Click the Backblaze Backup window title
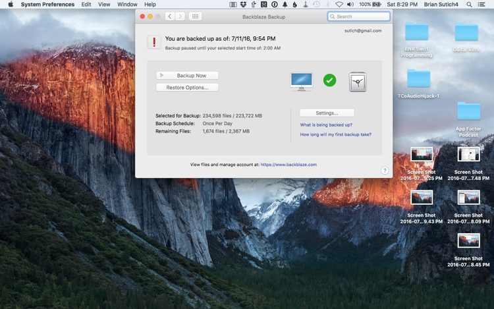This screenshot has width=494, height=309. pos(263,16)
